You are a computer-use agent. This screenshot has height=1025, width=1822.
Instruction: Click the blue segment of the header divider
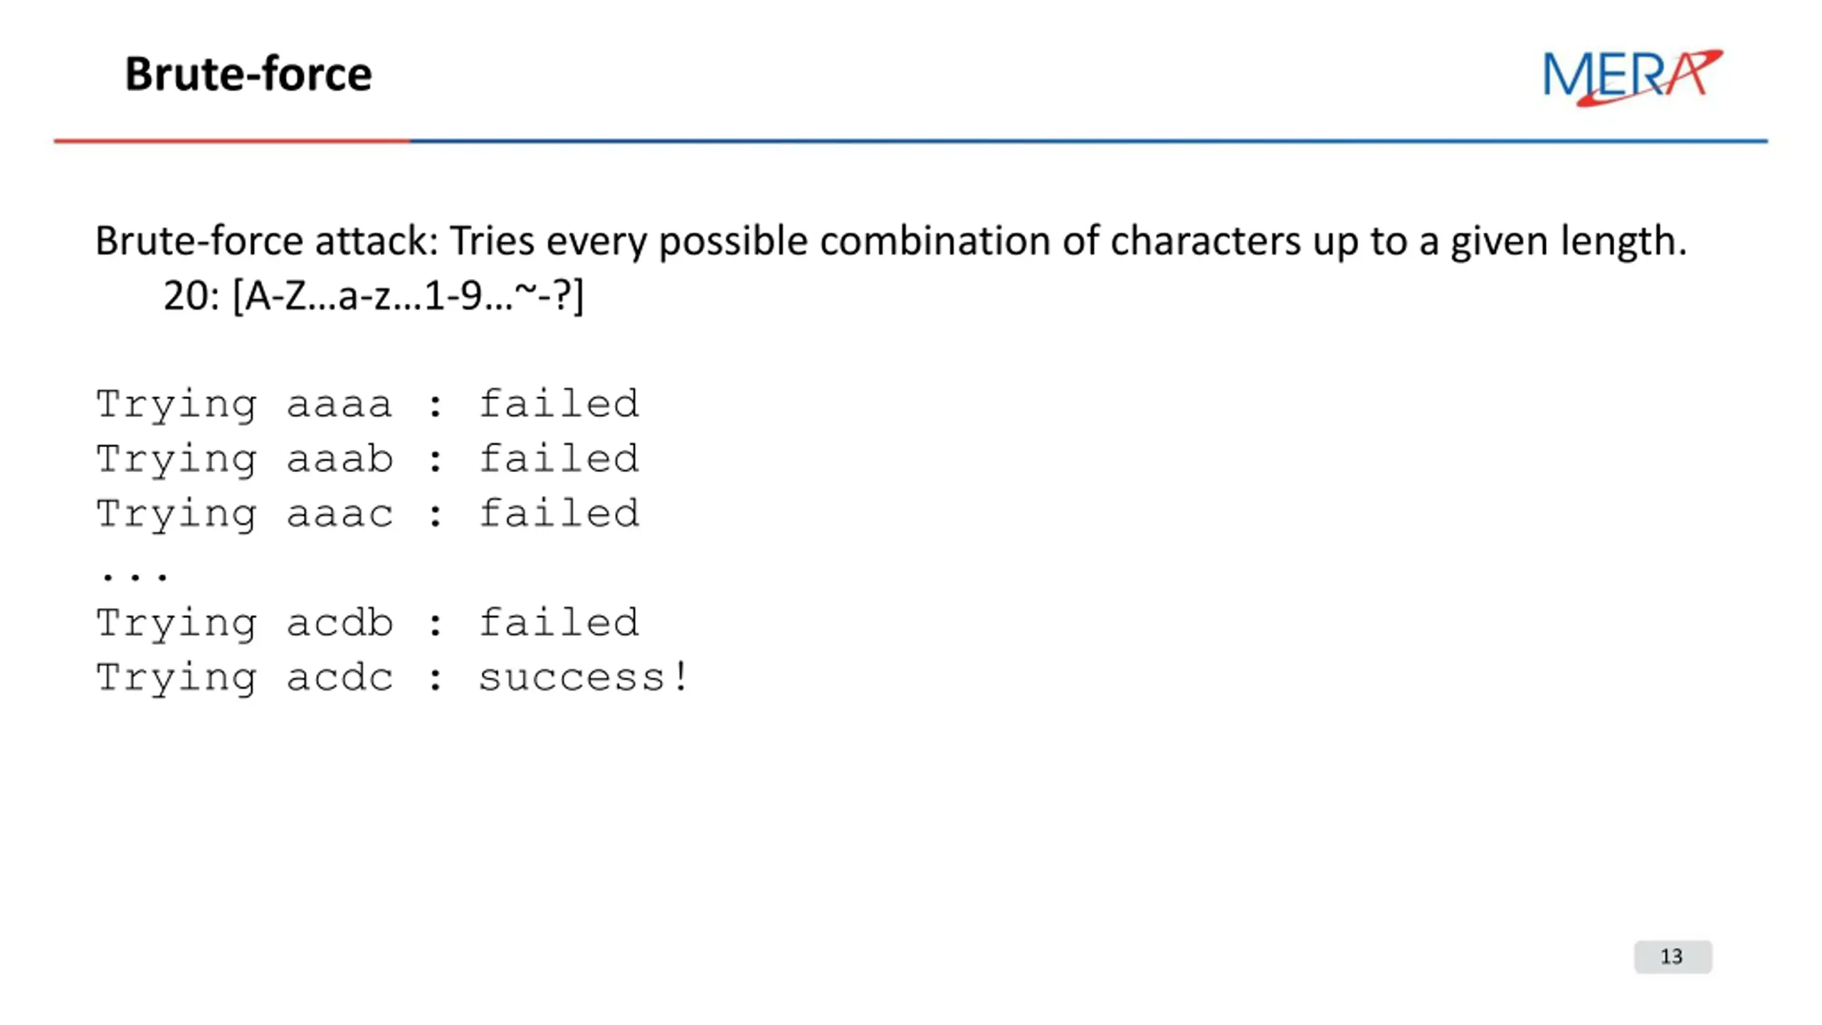1089,141
